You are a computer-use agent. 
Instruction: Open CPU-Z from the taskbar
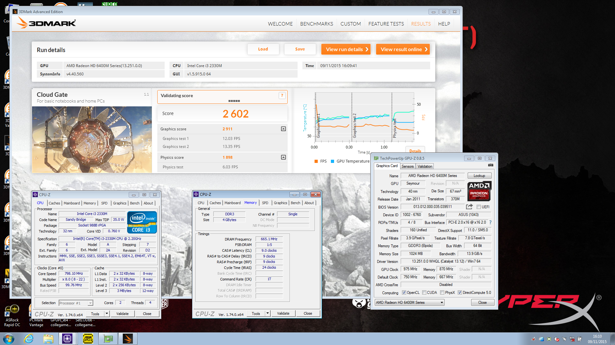coord(67,339)
